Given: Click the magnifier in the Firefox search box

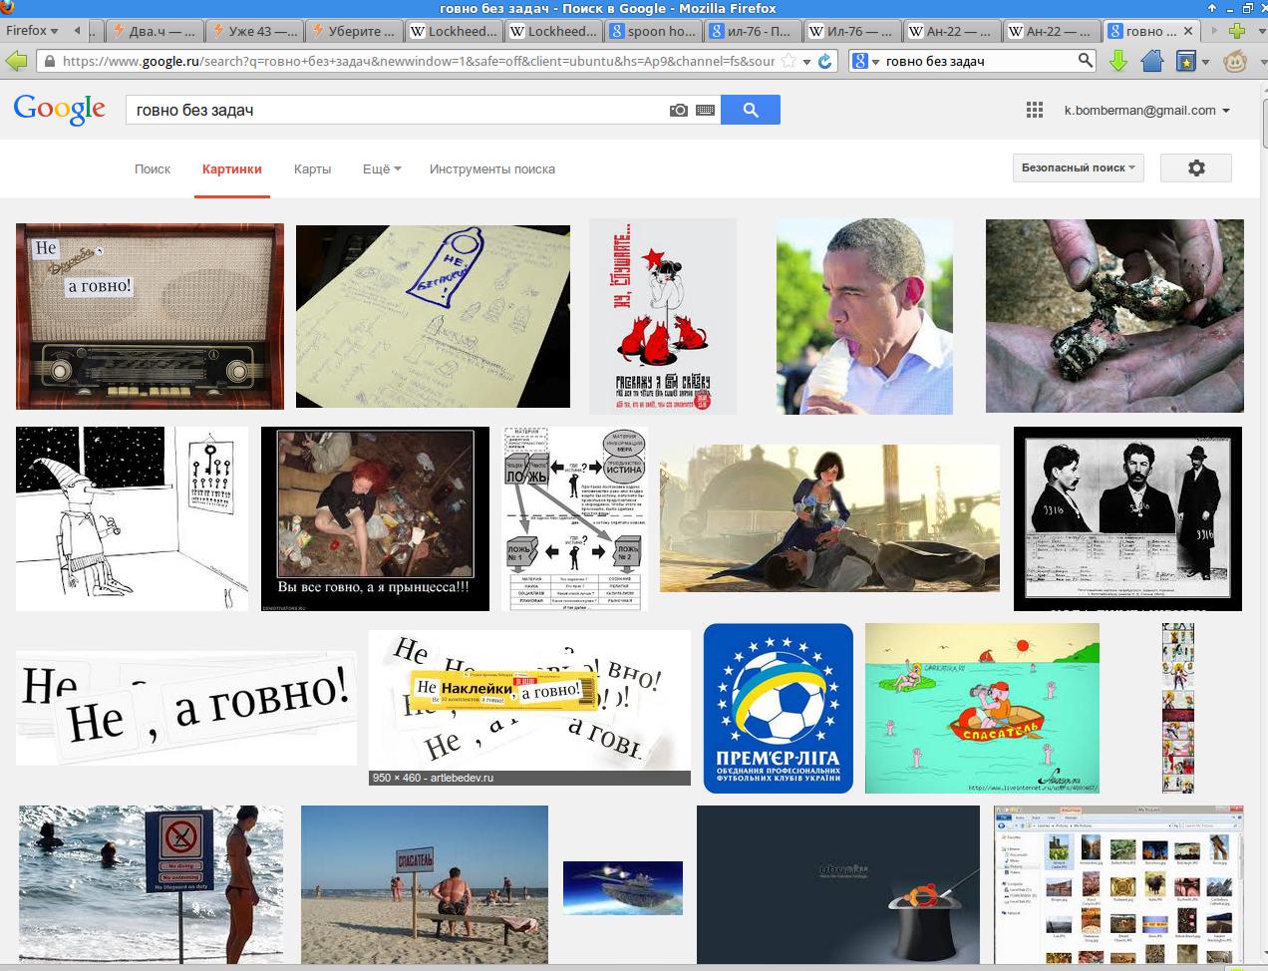Looking at the screenshot, I should 1086,61.
